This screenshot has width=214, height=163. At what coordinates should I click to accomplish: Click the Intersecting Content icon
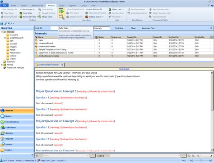87,13
